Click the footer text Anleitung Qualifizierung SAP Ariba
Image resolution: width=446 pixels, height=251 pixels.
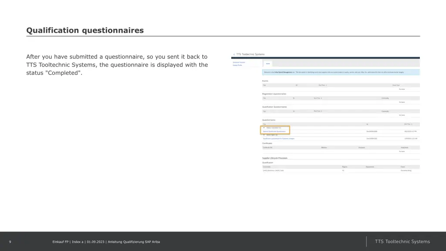tap(134, 242)
